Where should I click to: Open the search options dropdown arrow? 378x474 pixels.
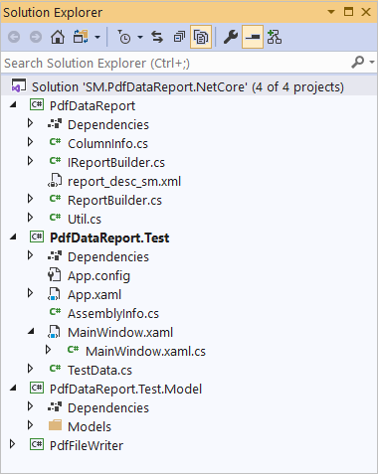coord(372,62)
